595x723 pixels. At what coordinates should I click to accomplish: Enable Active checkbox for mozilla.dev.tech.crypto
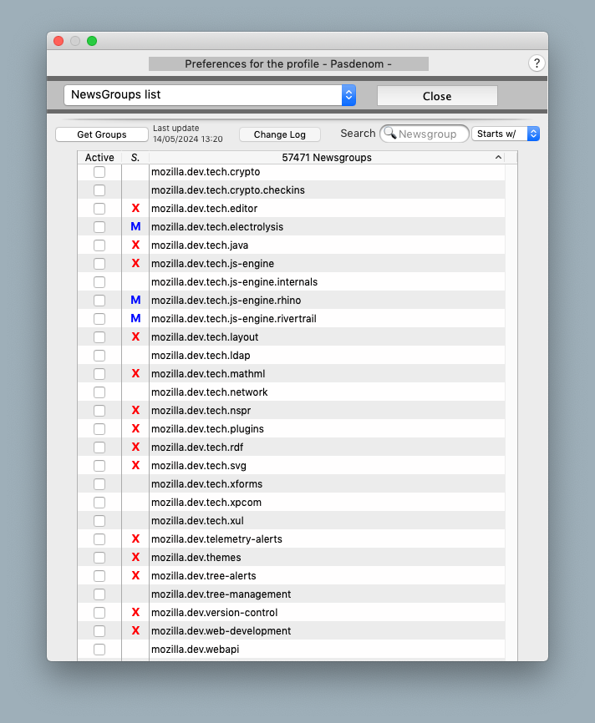click(x=99, y=172)
